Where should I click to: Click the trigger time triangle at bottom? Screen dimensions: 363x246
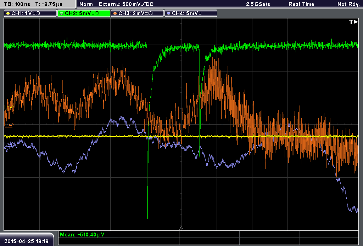[x=181, y=228]
